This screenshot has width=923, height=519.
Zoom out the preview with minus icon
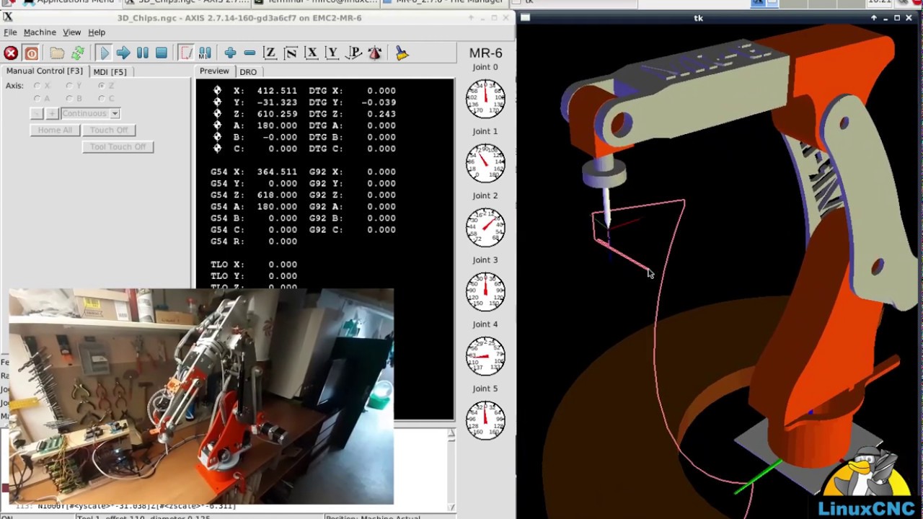249,53
